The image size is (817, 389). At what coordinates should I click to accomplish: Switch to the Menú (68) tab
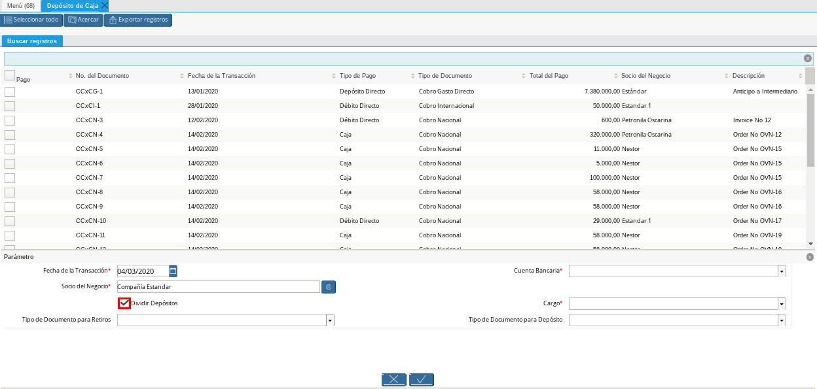pyautogui.click(x=20, y=6)
